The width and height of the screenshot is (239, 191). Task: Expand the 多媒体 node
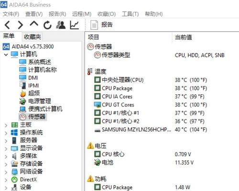click(x=6, y=157)
